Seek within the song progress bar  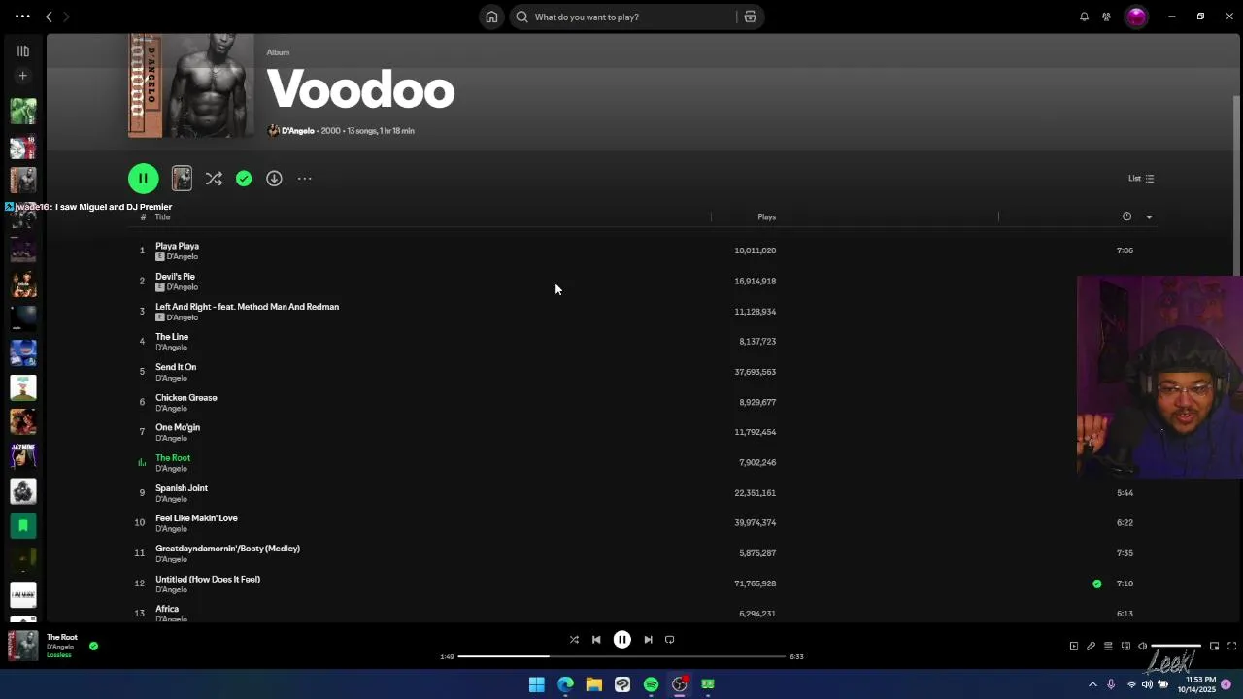click(x=621, y=656)
